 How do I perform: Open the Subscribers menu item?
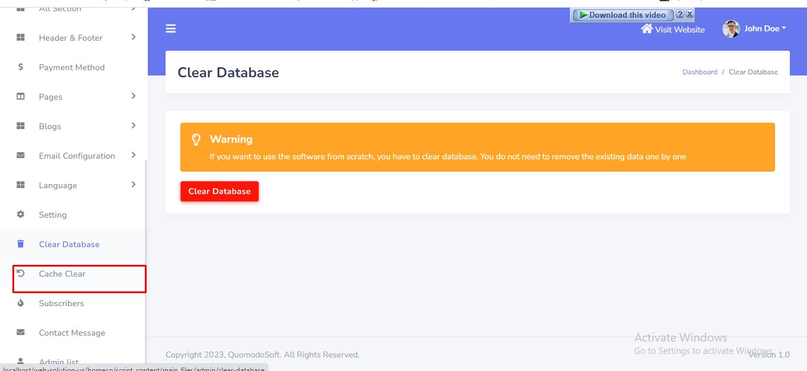(61, 303)
